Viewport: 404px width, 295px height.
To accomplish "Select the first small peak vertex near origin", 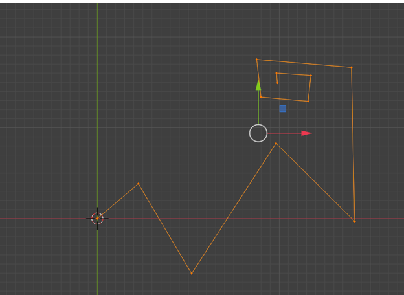I will point(138,184).
